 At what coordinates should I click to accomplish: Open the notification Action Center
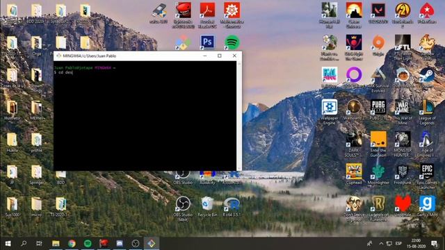[x=434, y=244]
